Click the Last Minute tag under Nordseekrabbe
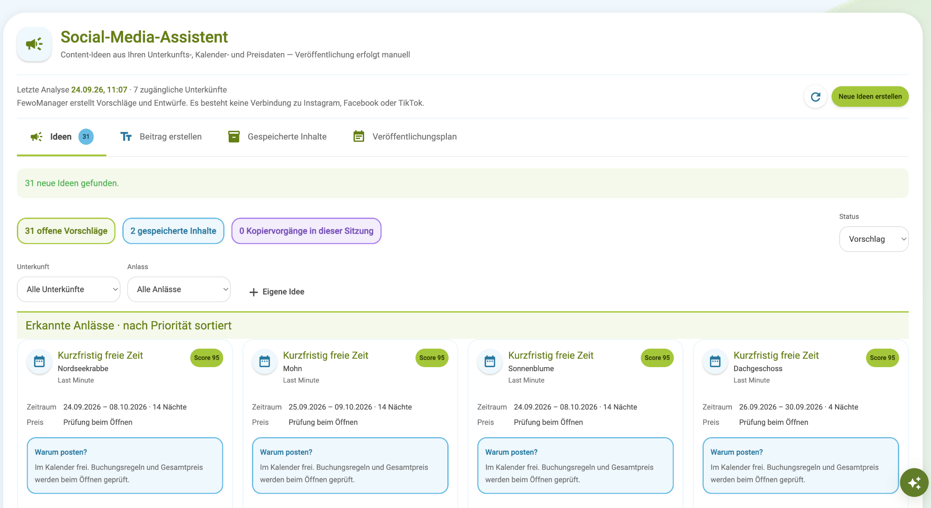Screen dimensions: 931x508 tap(76, 380)
